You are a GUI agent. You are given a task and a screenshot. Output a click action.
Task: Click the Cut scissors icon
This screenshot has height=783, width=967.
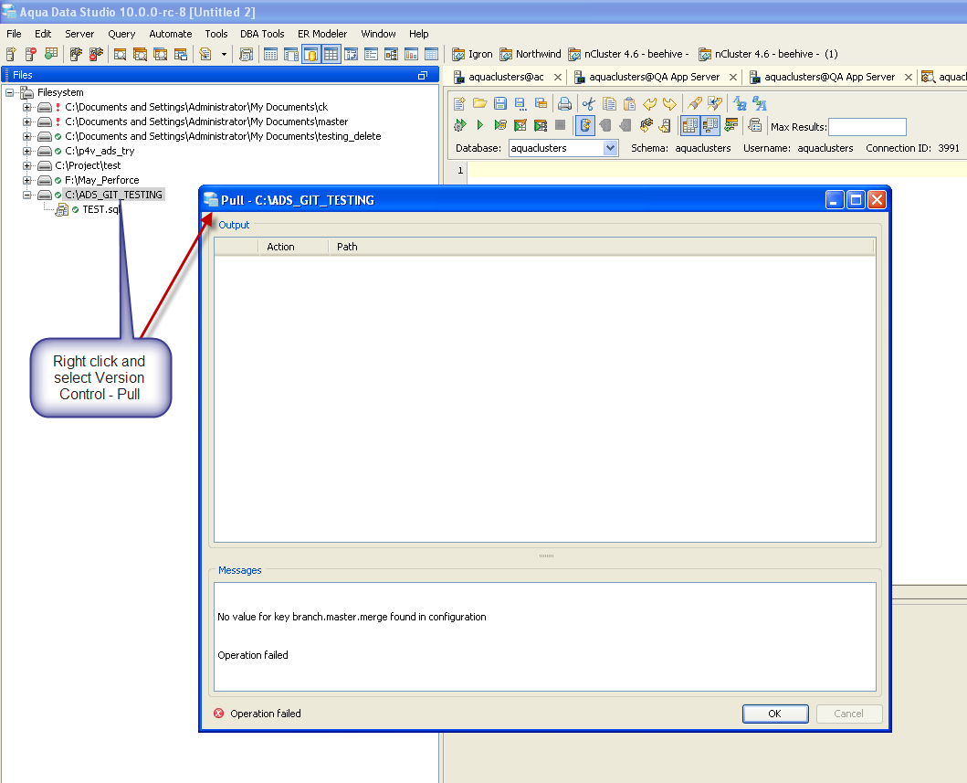pos(588,103)
